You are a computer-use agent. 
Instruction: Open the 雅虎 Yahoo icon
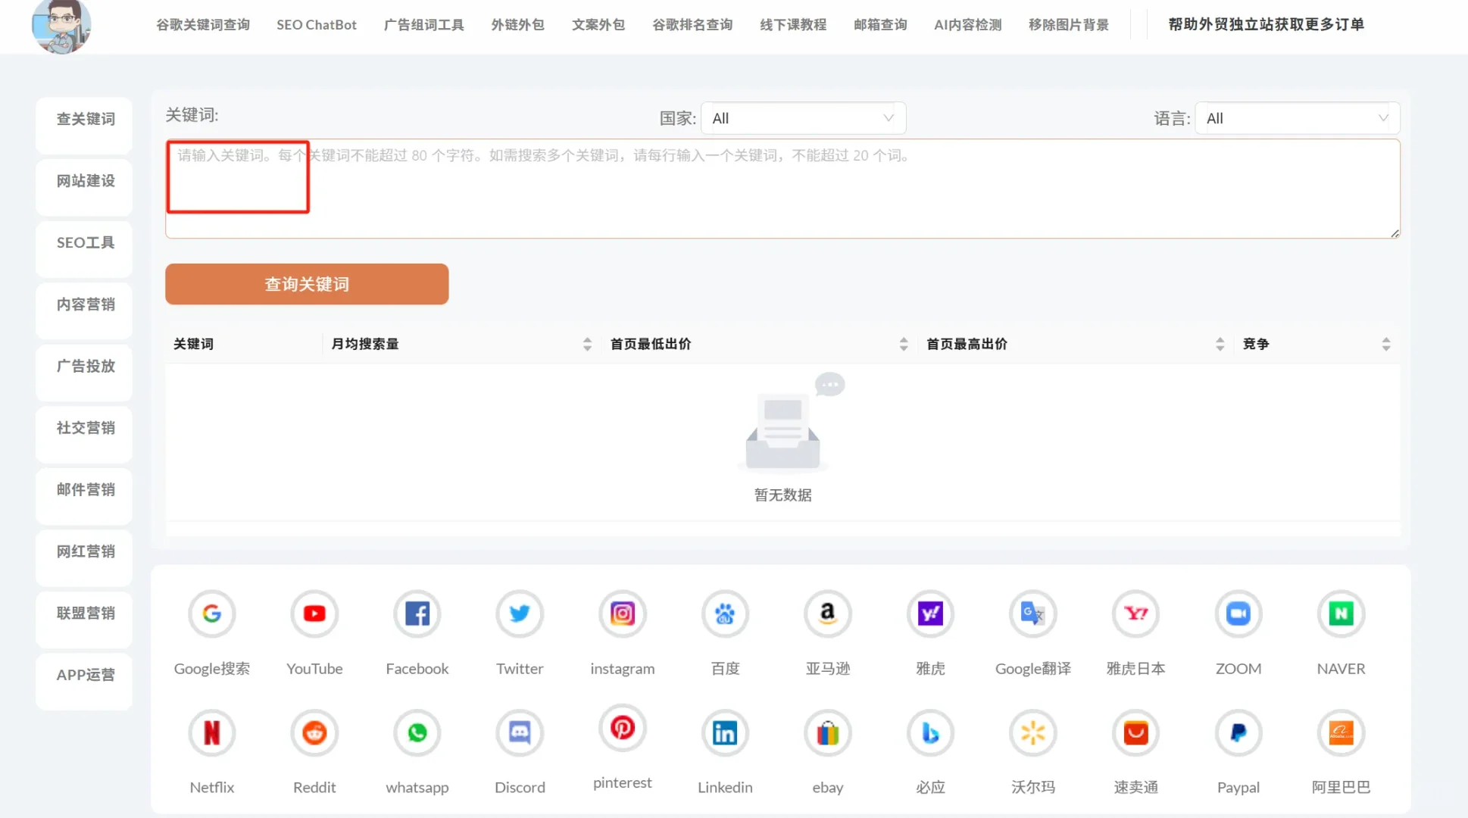coord(930,613)
